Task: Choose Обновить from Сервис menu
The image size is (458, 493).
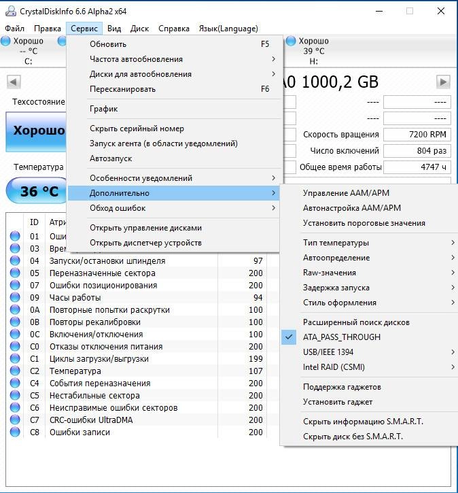Action: coord(174,44)
